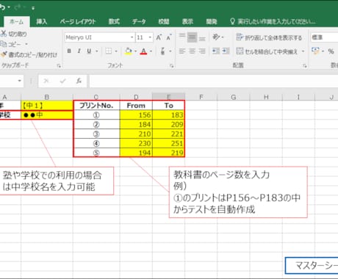Open the ページレイアウト tab
This screenshot has width=338, height=279.
pos(78,21)
